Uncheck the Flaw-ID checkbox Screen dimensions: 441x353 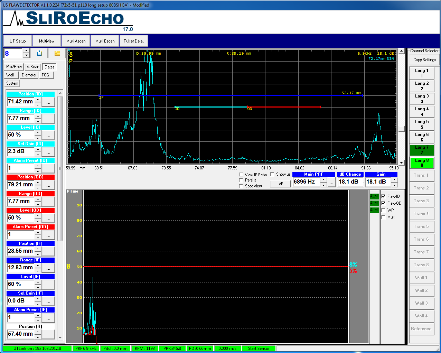383,196
